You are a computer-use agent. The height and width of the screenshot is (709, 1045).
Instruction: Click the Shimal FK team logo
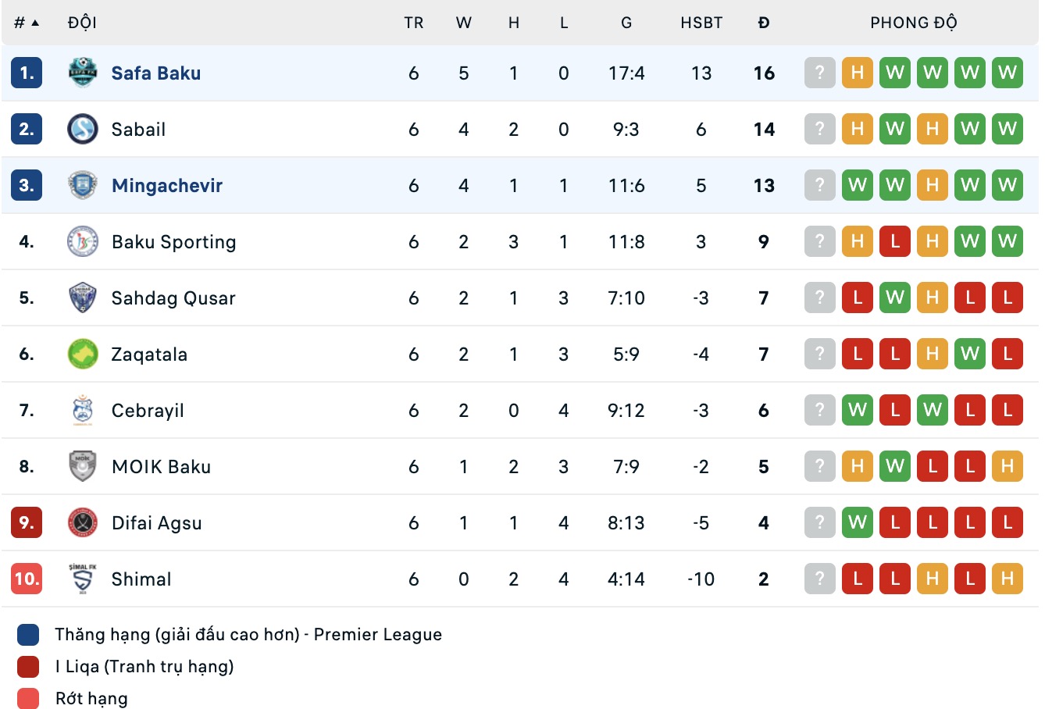(x=83, y=579)
